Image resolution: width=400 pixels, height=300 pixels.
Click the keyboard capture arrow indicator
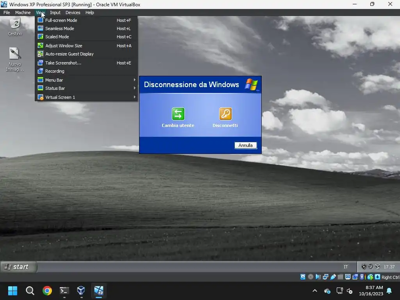tap(378, 277)
